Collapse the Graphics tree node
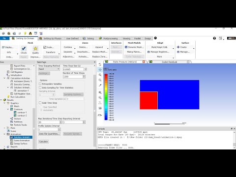Viewport: 236px width, 177px height. (x=4, y=103)
